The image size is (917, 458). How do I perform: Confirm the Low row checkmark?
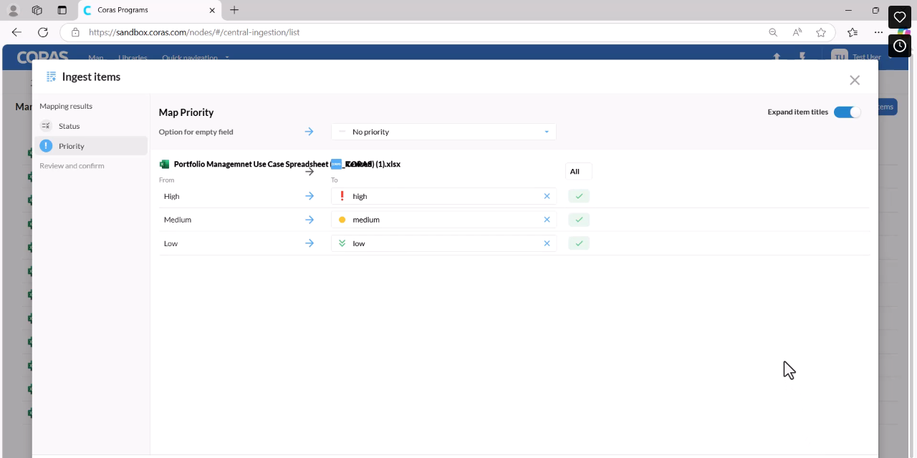coord(579,243)
